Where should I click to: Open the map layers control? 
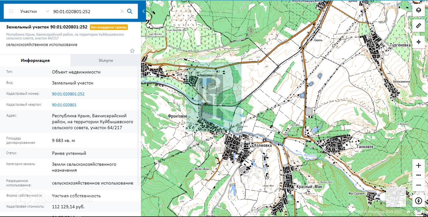coord(418,10)
